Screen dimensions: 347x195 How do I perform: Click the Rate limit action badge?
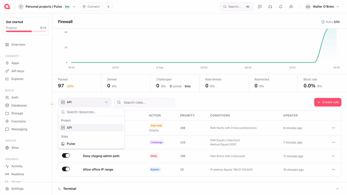[156, 126]
